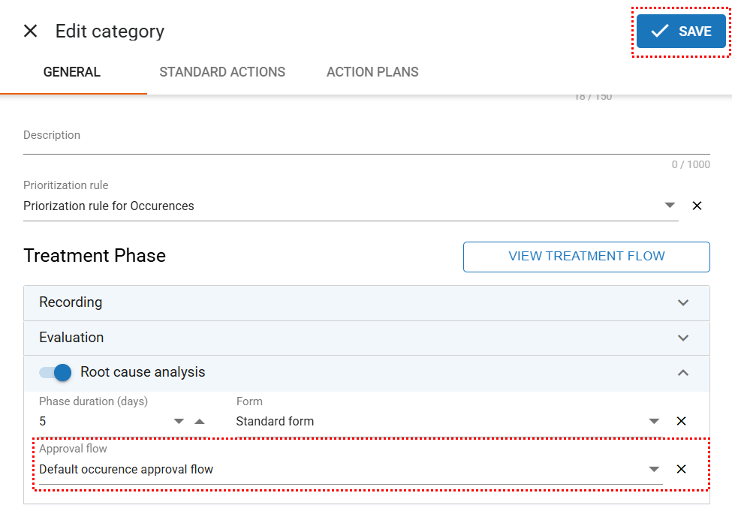
Task: Save the category changes
Action: tap(681, 32)
